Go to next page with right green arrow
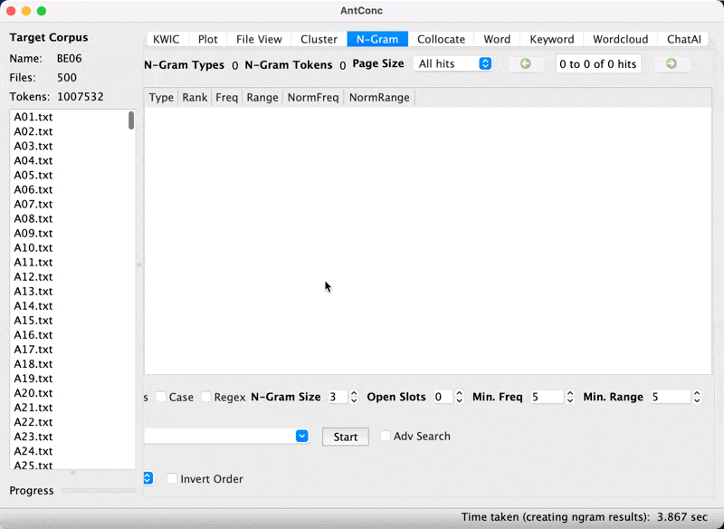The height and width of the screenshot is (529, 724). tap(671, 64)
